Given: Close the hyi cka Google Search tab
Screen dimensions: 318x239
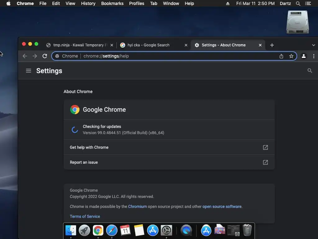Looking at the screenshot, I should click(x=186, y=45).
